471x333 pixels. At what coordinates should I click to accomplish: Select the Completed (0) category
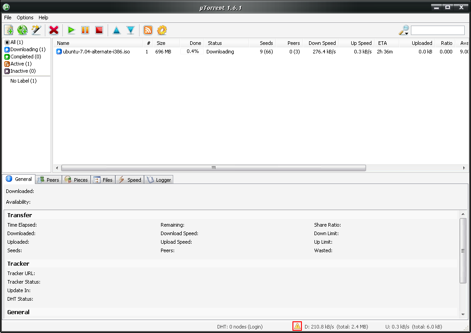[x=22, y=57]
